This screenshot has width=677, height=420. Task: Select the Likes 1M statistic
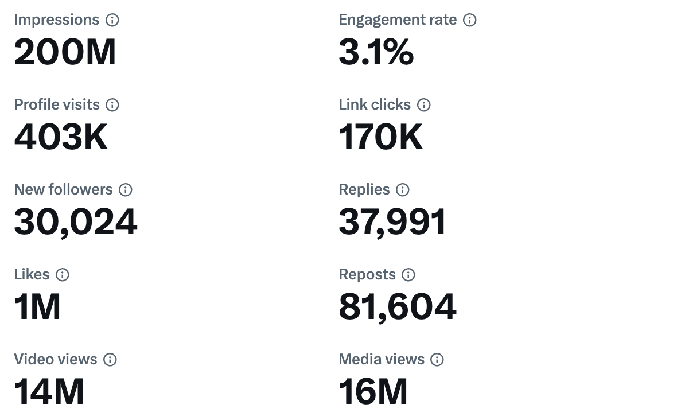point(38,306)
